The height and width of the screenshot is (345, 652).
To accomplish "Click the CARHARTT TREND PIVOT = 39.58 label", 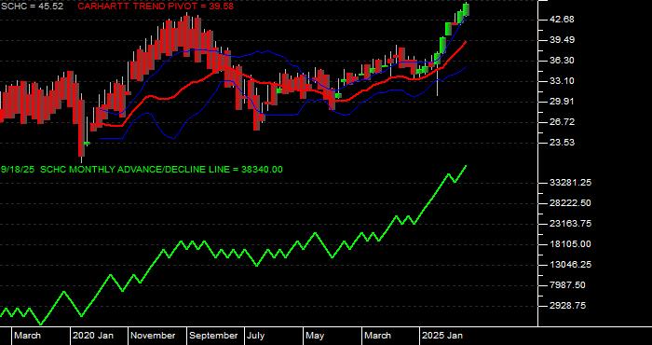I will click(x=156, y=7).
